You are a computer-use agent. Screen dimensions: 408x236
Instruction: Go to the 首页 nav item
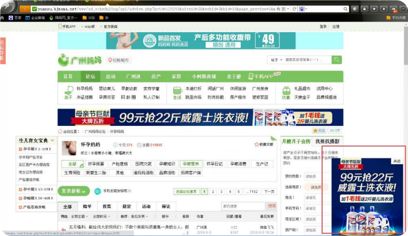[68, 77]
